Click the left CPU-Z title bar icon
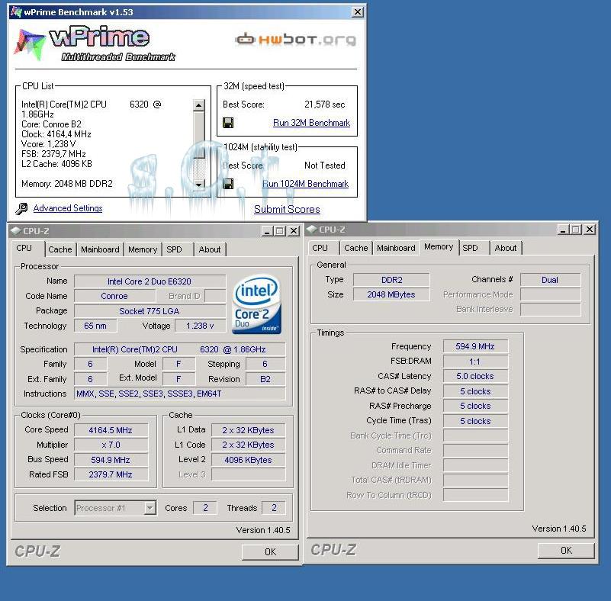This screenshot has width=611, height=601. tap(16, 230)
